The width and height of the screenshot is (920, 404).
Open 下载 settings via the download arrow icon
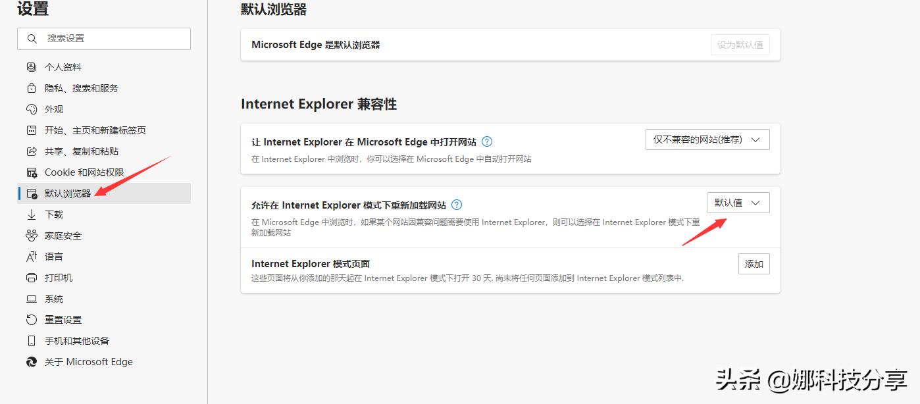click(31, 214)
